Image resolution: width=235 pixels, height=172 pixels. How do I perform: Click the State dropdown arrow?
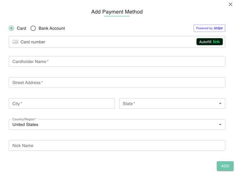click(220, 103)
